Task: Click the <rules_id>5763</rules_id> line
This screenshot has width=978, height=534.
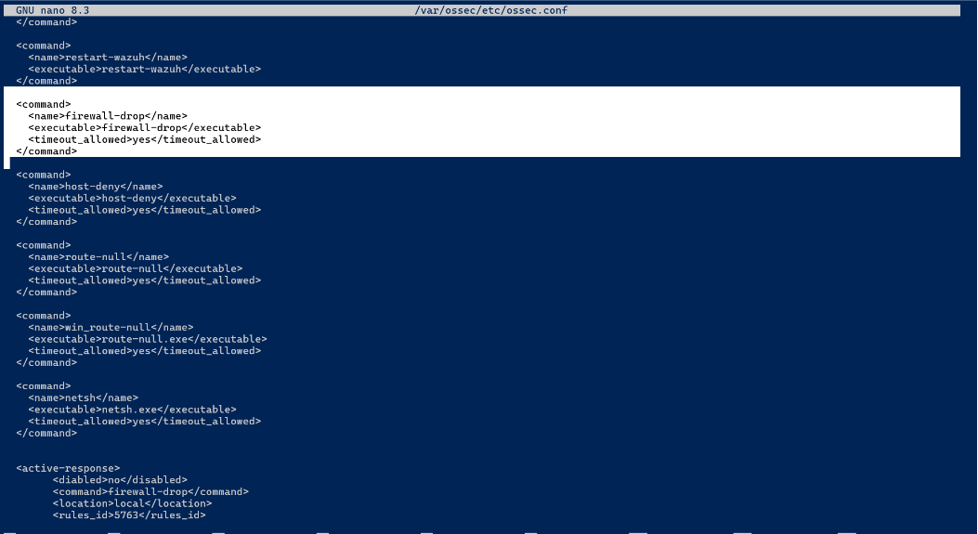Action: [129, 515]
